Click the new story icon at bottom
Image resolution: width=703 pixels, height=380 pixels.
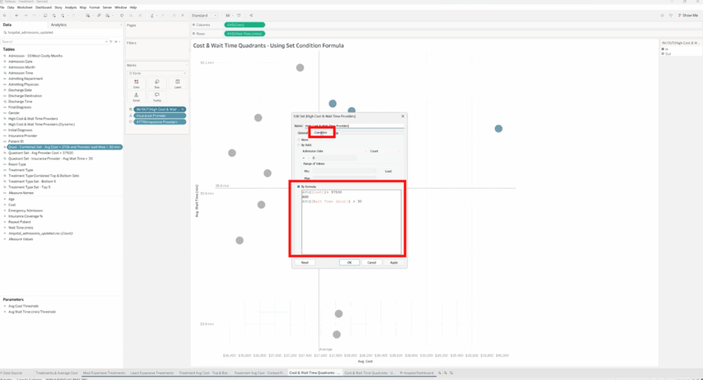451,373
